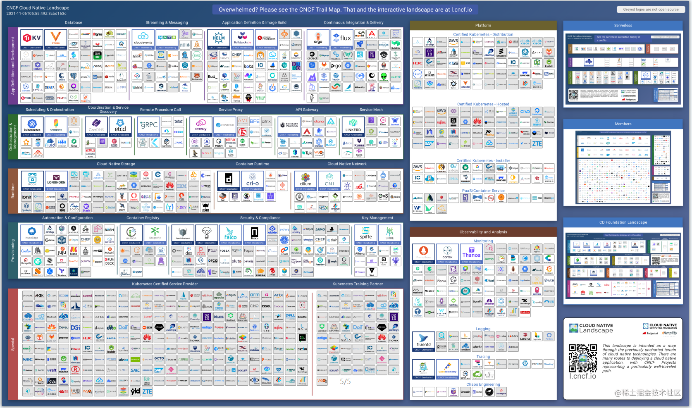Click 'Greyed logos are not open source' label

click(x=651, y=10)
